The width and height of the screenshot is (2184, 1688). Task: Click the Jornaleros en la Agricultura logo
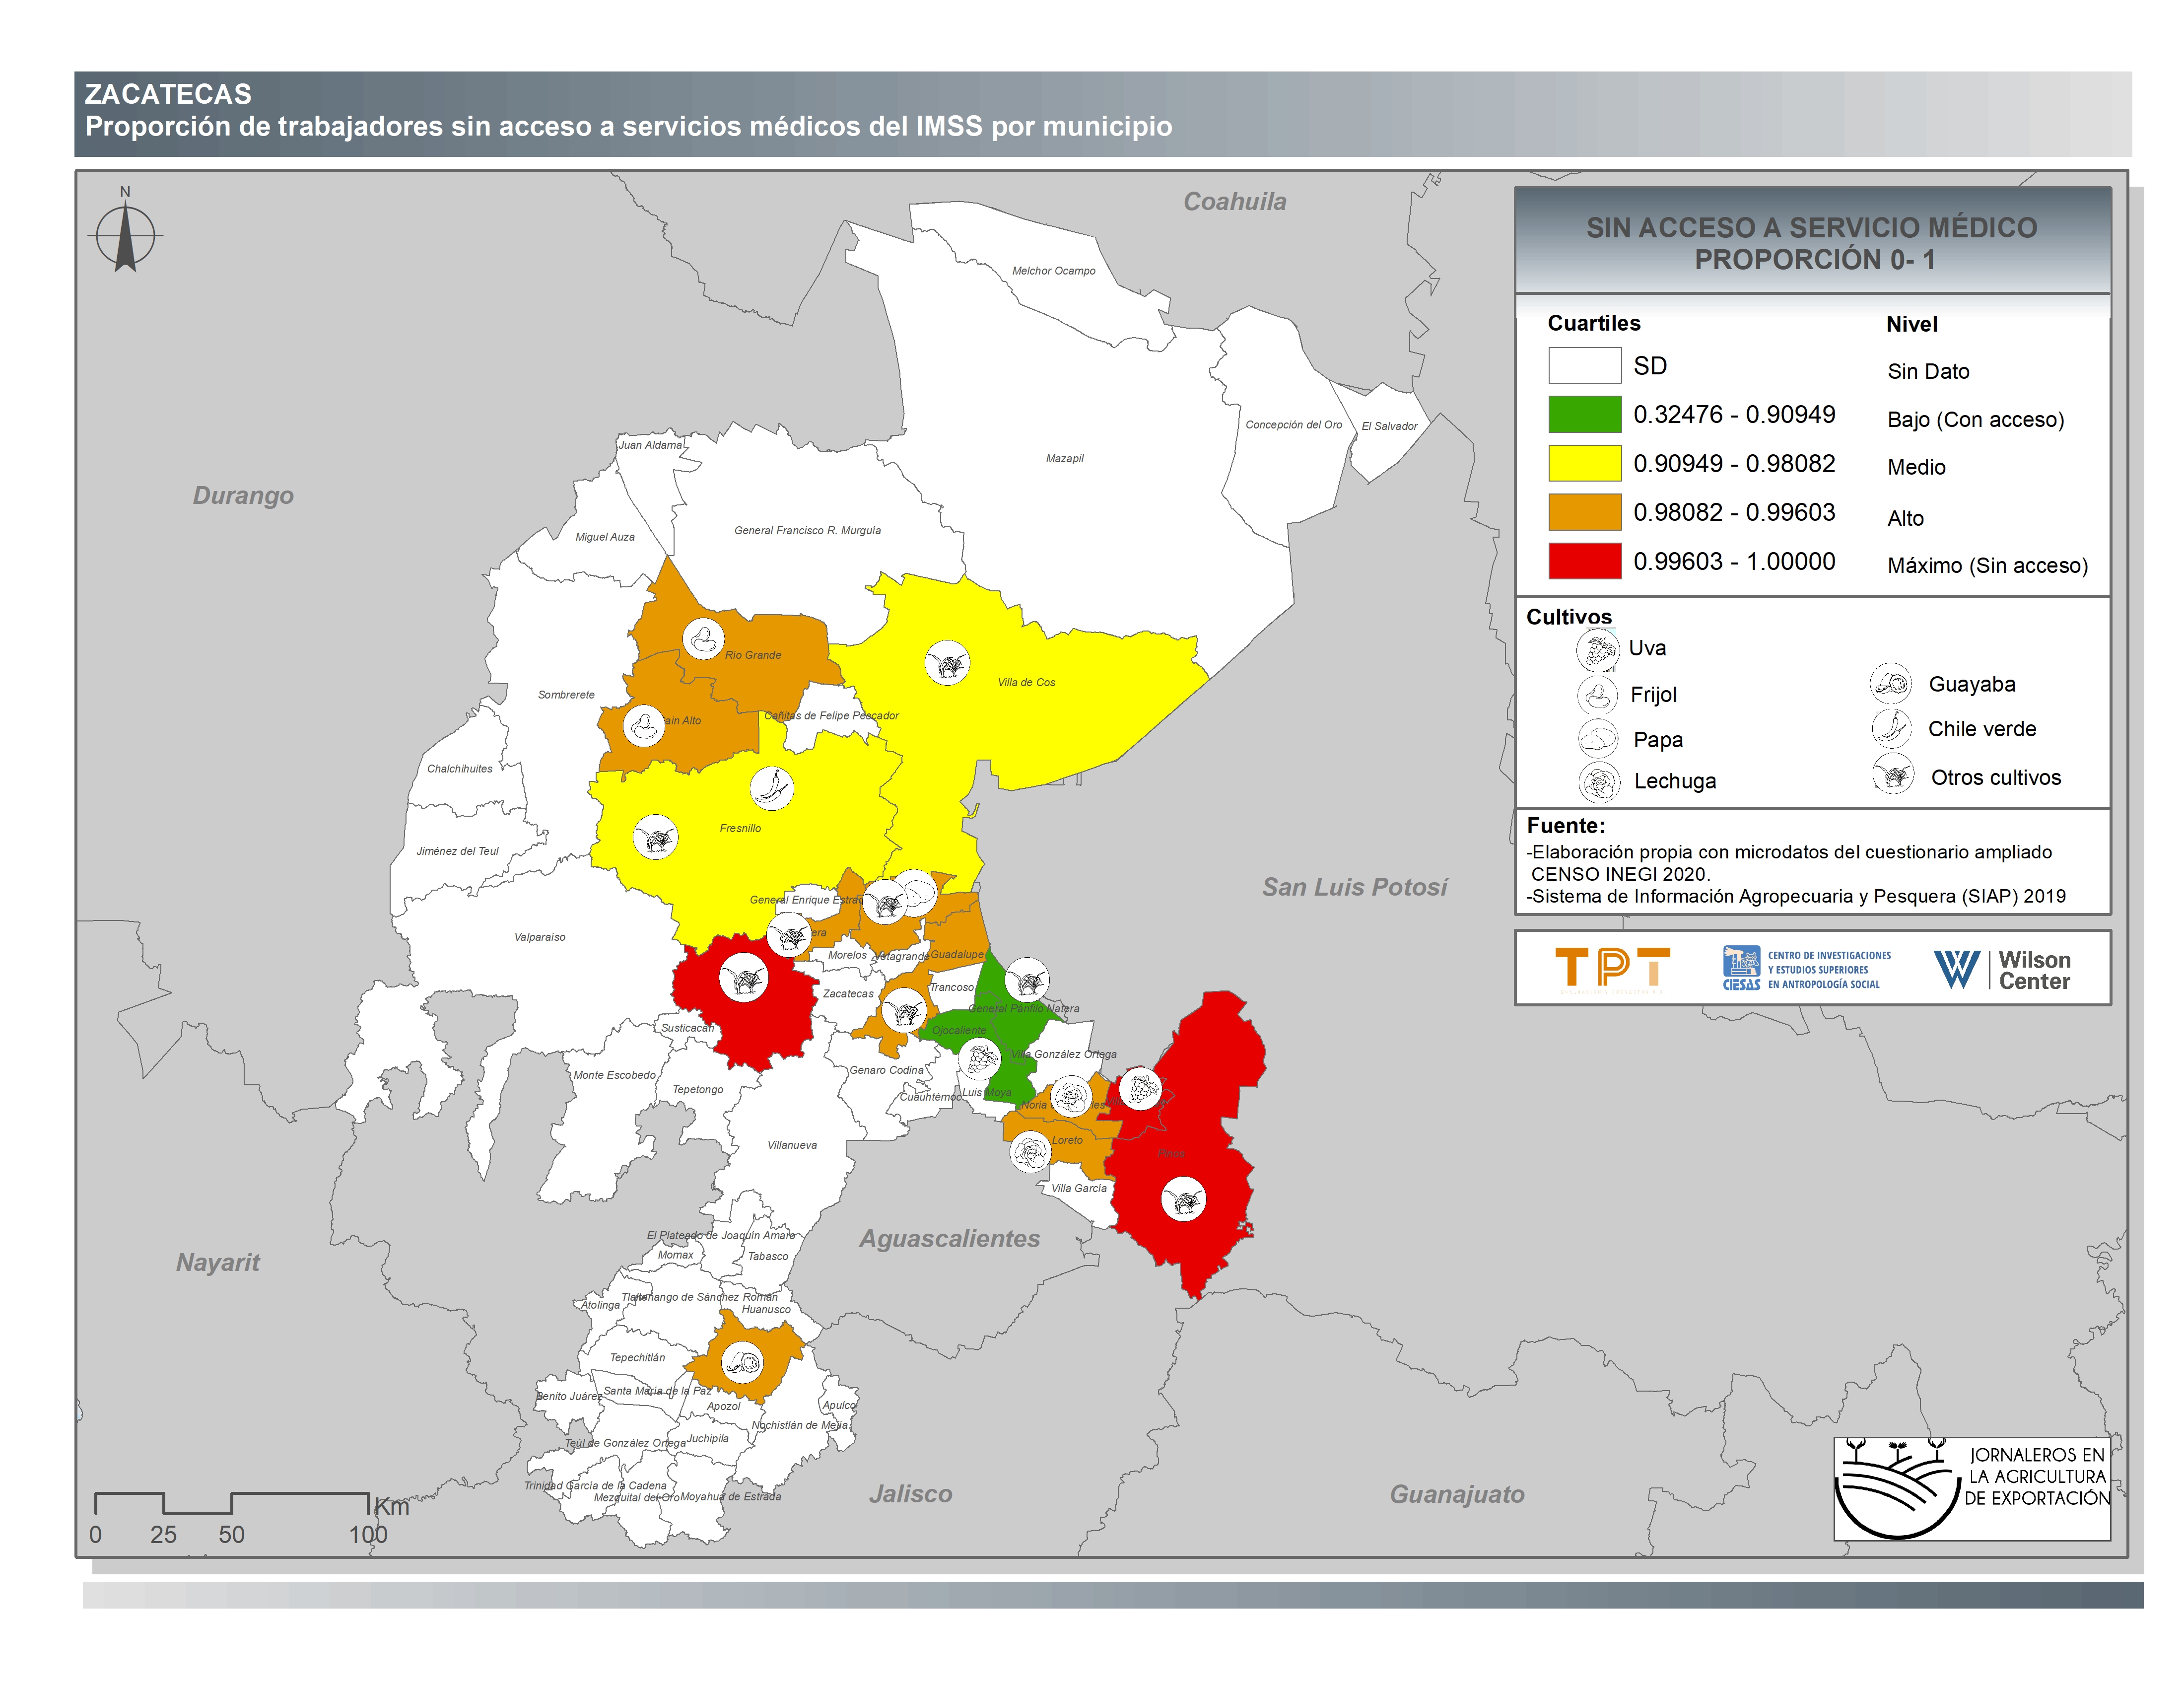pos(1971,1489)
